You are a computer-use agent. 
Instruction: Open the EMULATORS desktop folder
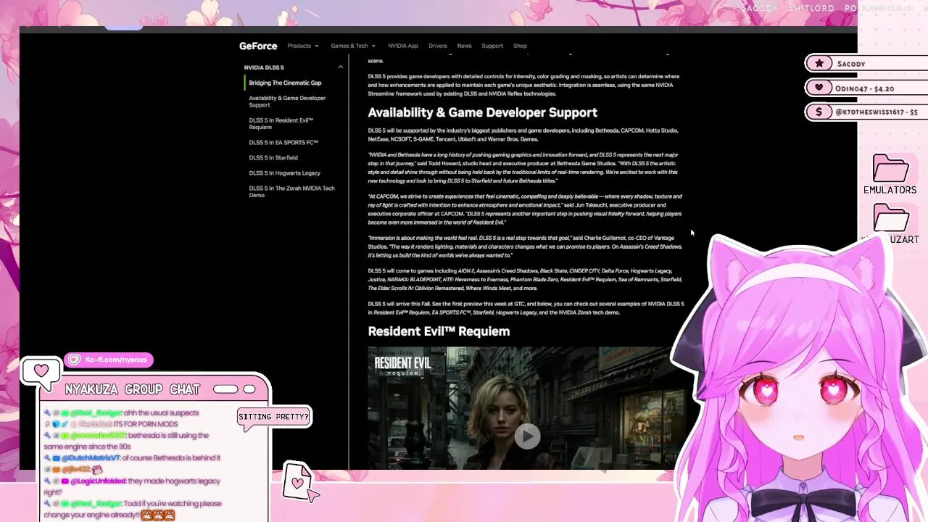click(x=890, y=174)
